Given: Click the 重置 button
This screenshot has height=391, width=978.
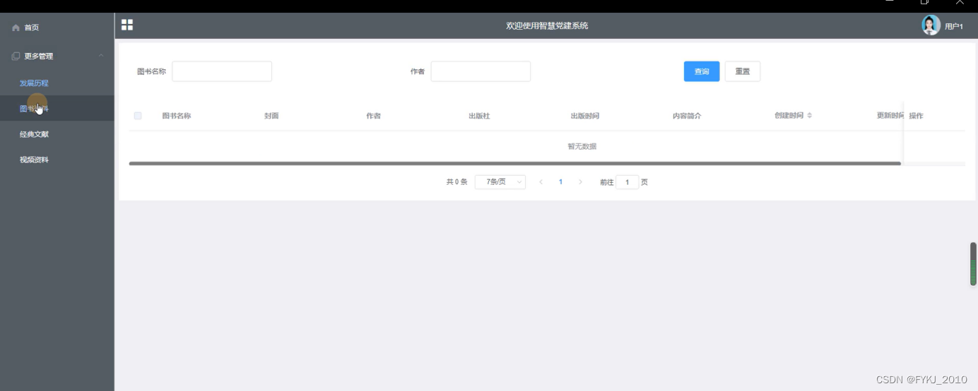Looking at the screenshot, I should 743,71.
